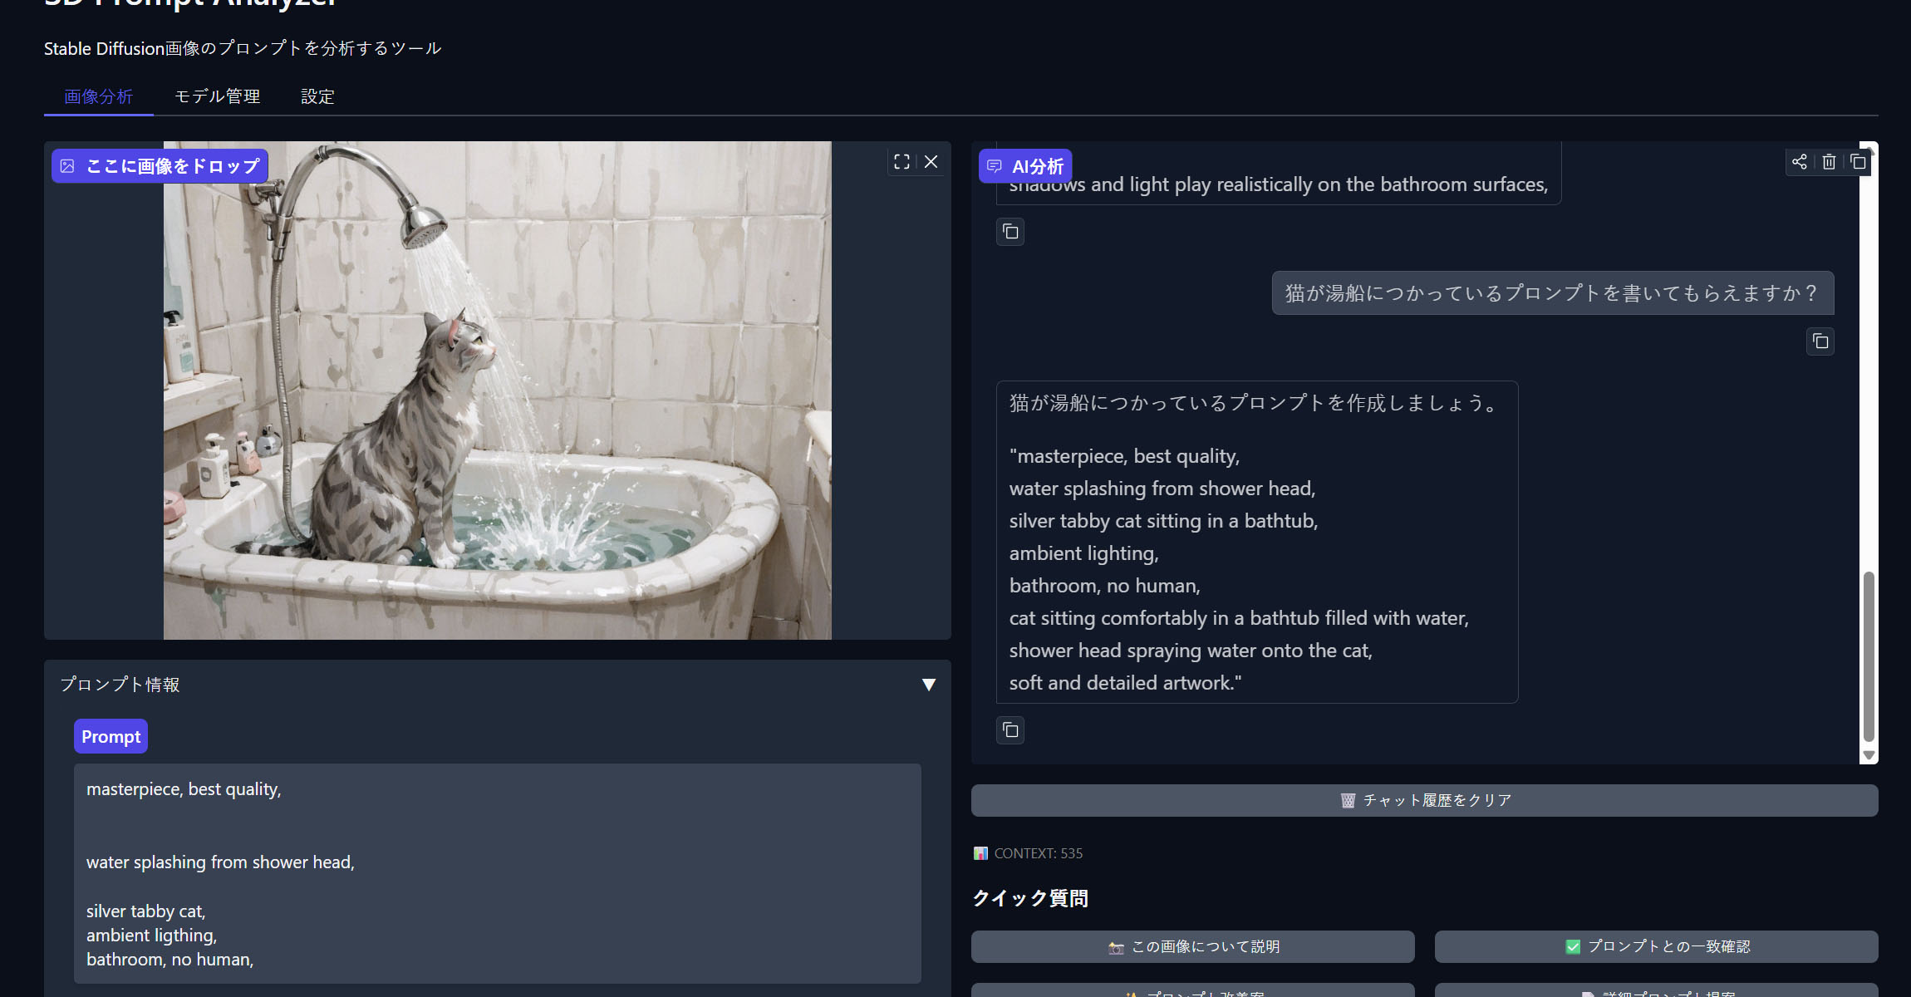This screenshot has height=997, width=1911.
Task: Copy the Japanese user question message
Action: 1820,341
